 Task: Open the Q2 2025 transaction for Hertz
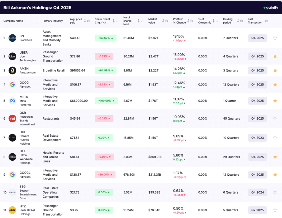coord(257,210)
